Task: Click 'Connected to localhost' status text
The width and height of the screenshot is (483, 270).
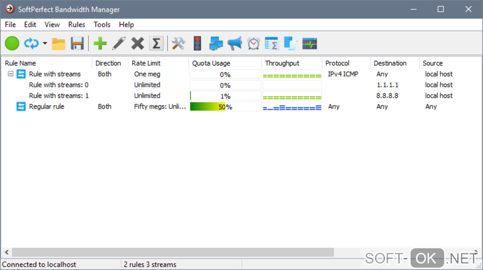Action: click(x=39, y=264)
